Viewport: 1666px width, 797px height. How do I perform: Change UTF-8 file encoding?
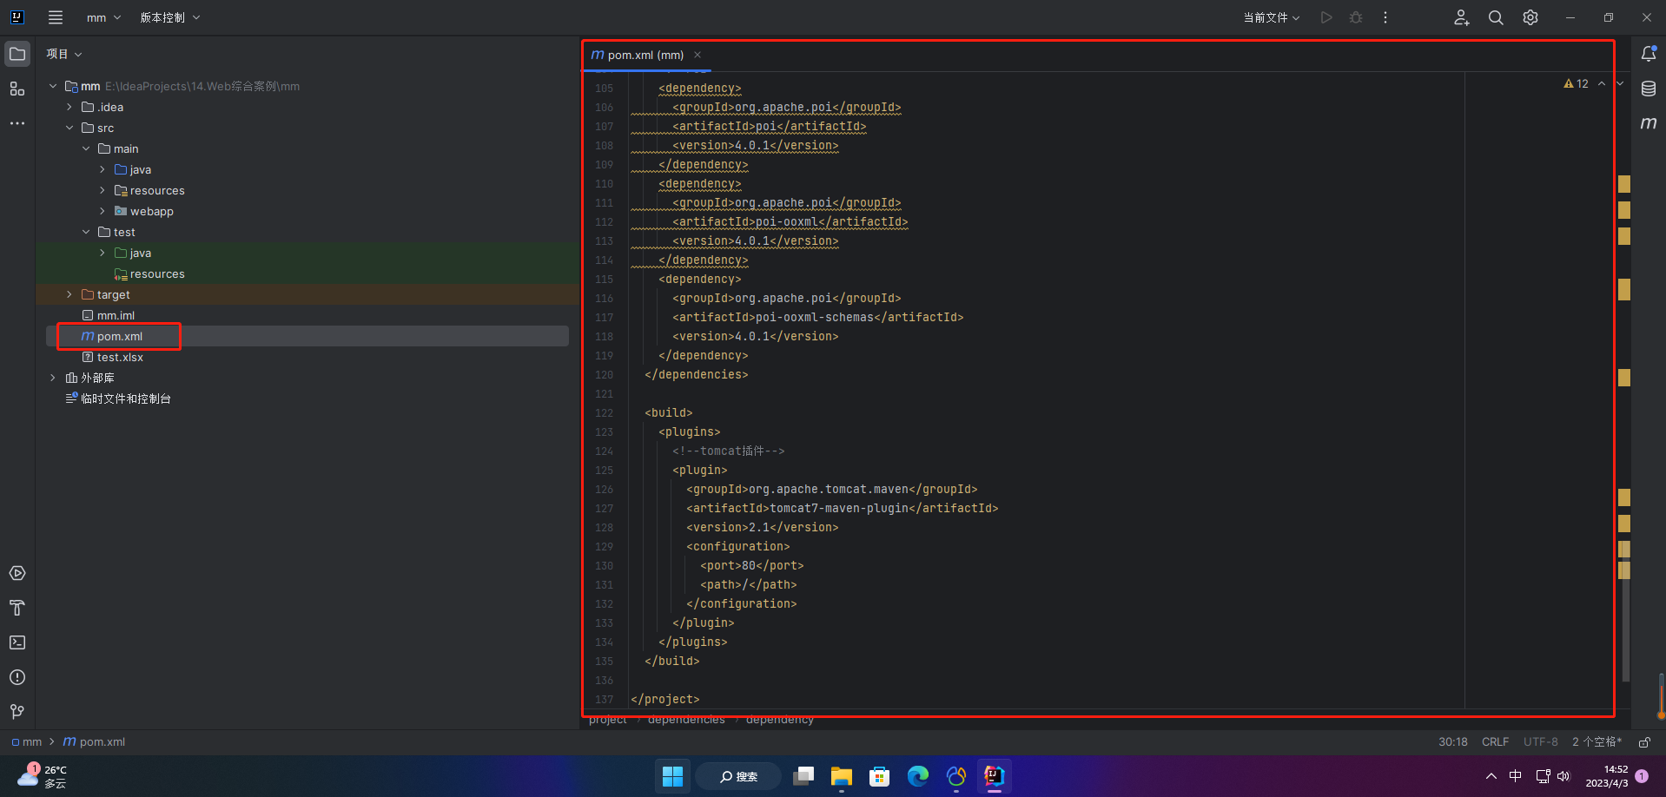point(1541,742)
